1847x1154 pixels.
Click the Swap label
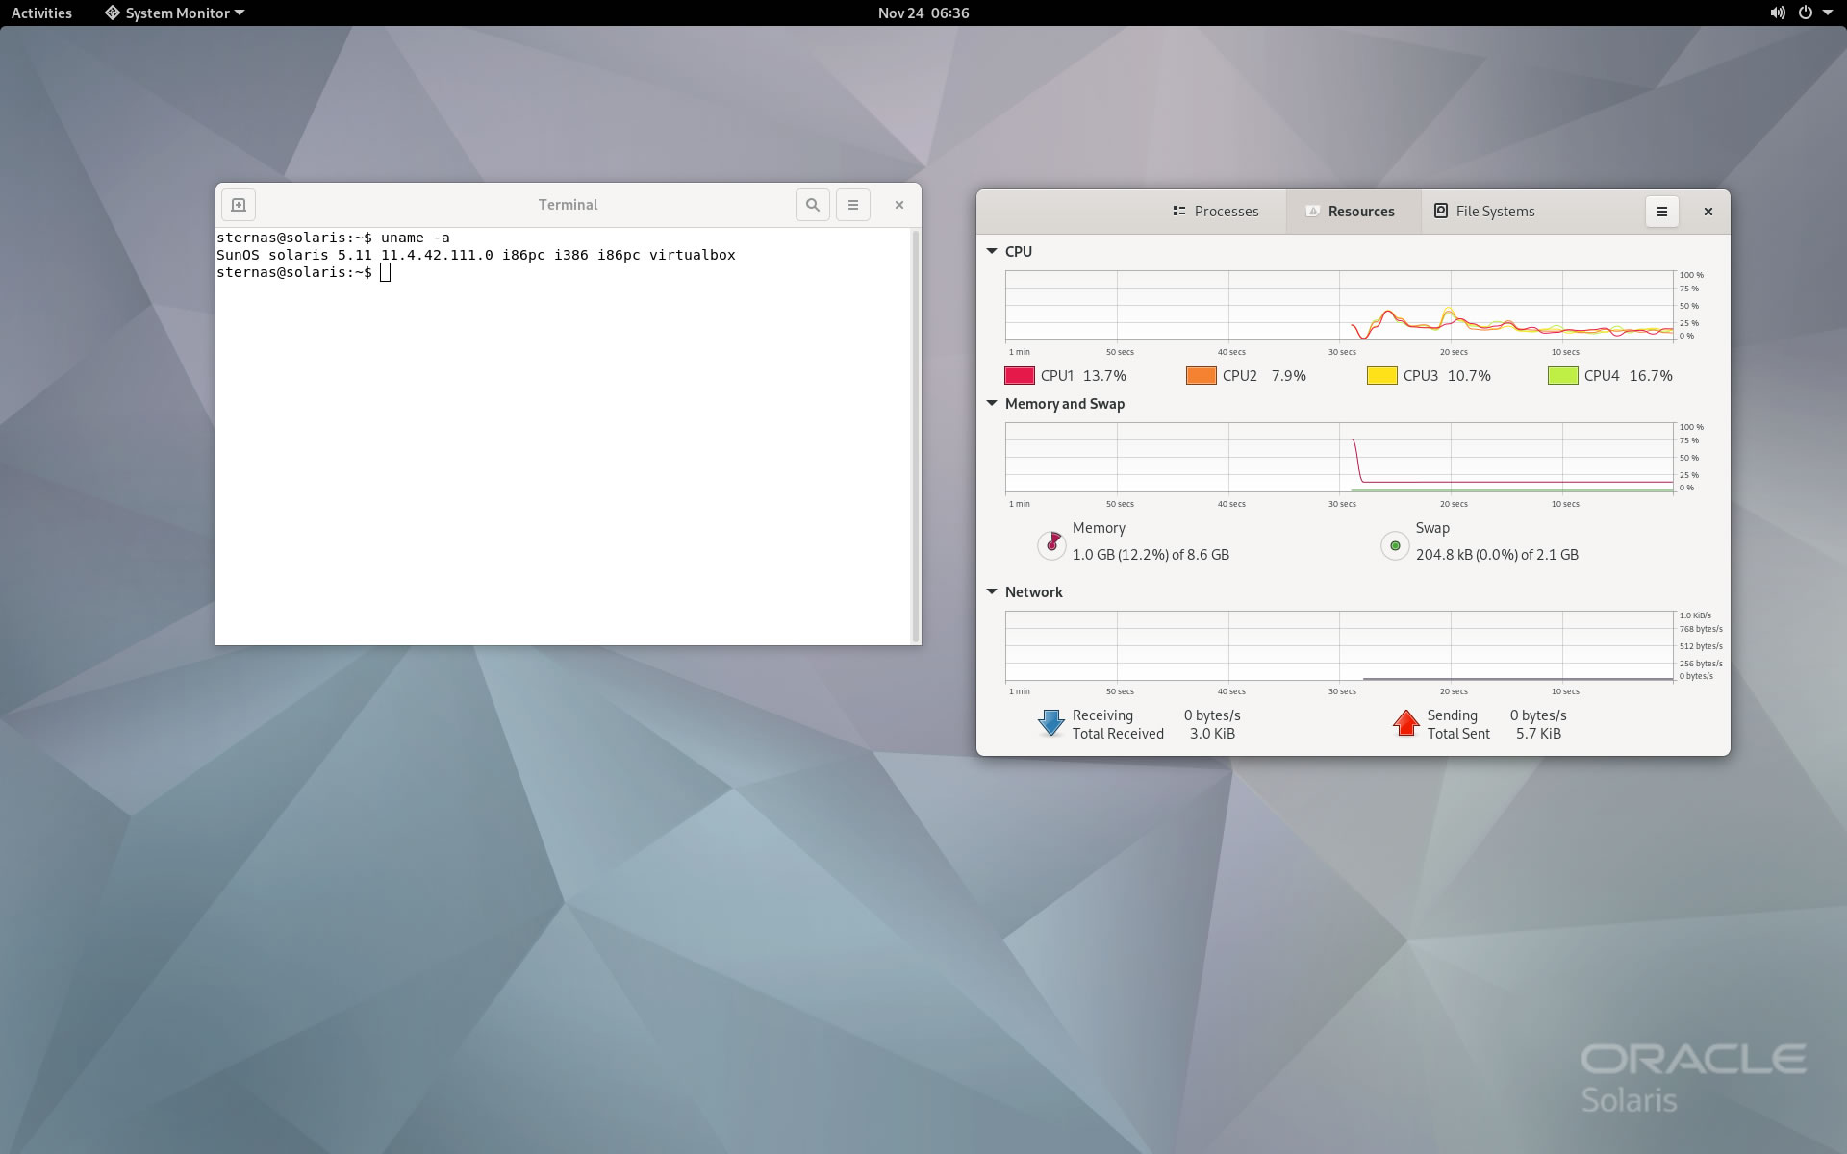1432,528
